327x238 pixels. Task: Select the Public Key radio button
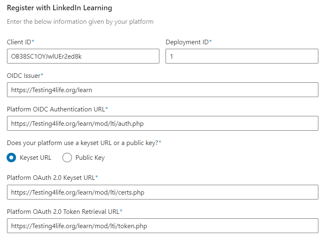67,157
